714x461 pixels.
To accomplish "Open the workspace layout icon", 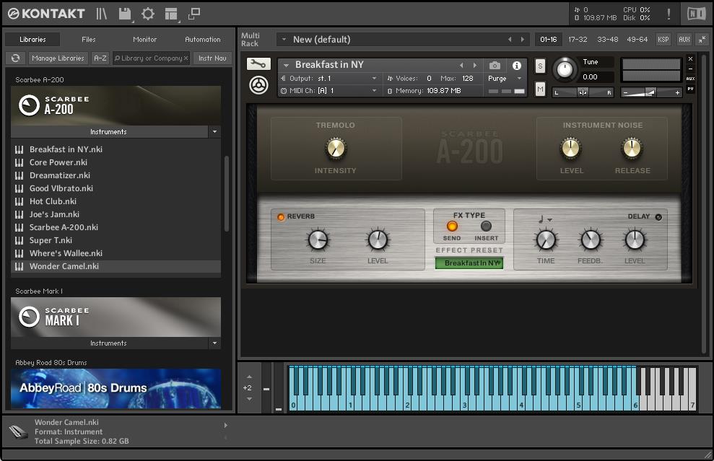I will click(171, 14).
